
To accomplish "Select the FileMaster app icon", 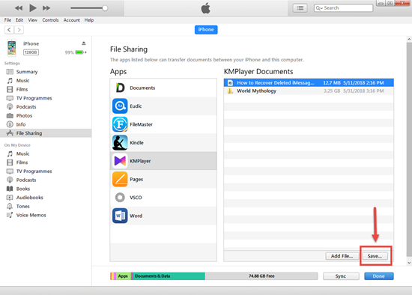I will [x=120, y=124].
